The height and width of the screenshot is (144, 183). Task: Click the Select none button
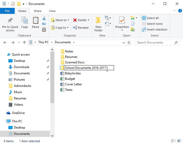pos(152,24)
